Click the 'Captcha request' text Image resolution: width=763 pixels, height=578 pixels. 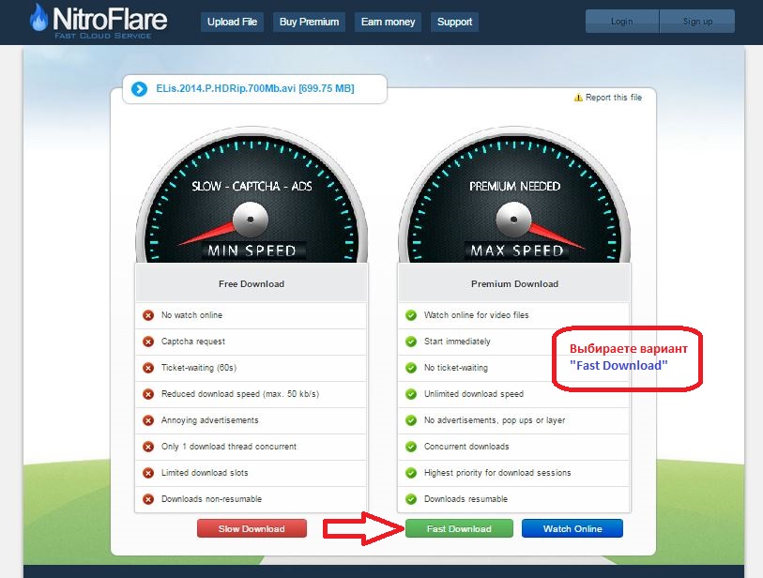pos(193,342)
